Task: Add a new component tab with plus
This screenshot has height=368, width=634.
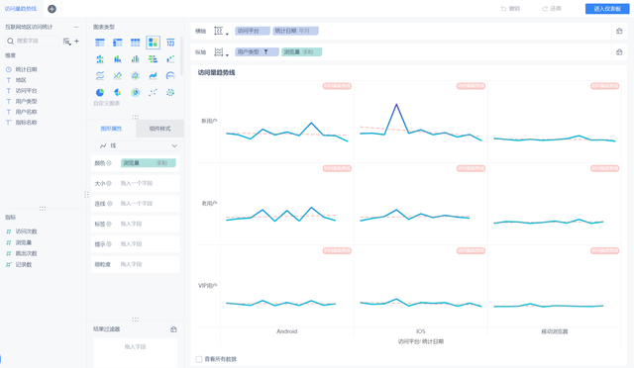Action: (52, 9)
